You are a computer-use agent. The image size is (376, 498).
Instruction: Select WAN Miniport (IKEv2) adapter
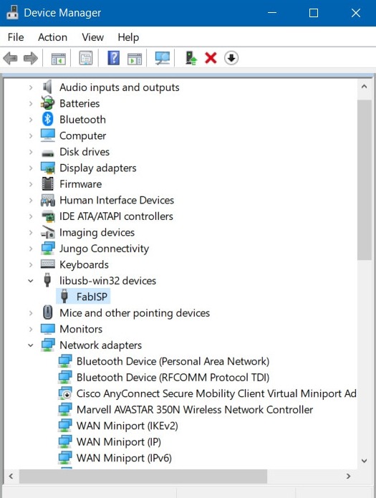coord(127,426)
